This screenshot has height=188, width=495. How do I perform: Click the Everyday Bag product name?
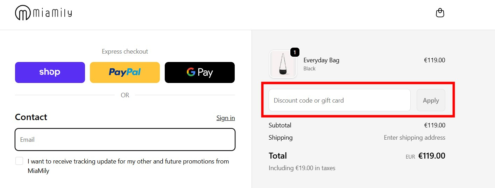point(321,60)
